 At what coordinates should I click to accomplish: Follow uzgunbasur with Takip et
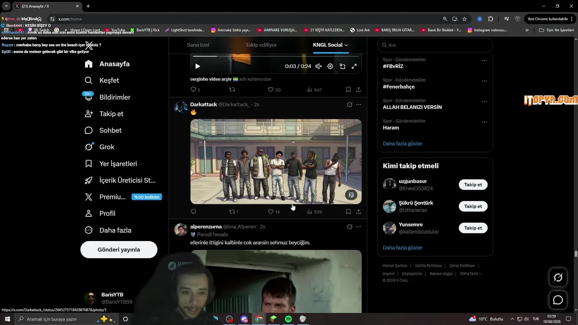[x=473, y=185]
